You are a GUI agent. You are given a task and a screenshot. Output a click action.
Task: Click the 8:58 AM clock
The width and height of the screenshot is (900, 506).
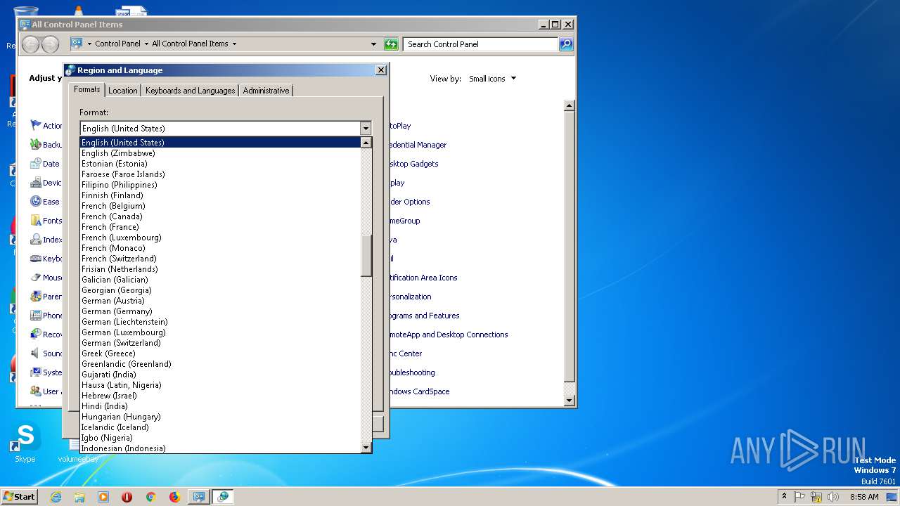(x=864, y=497)
